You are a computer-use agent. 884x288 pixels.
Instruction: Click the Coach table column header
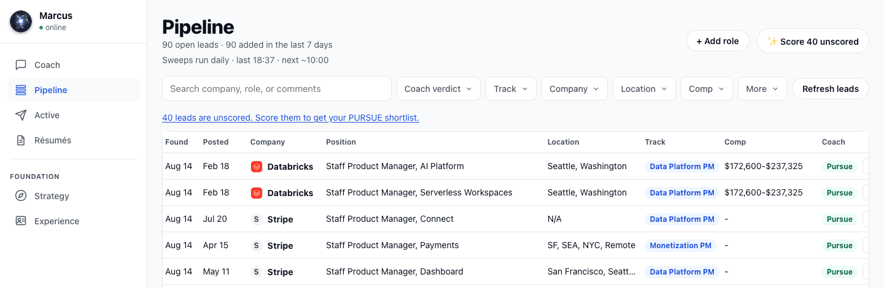pos(834,142)
